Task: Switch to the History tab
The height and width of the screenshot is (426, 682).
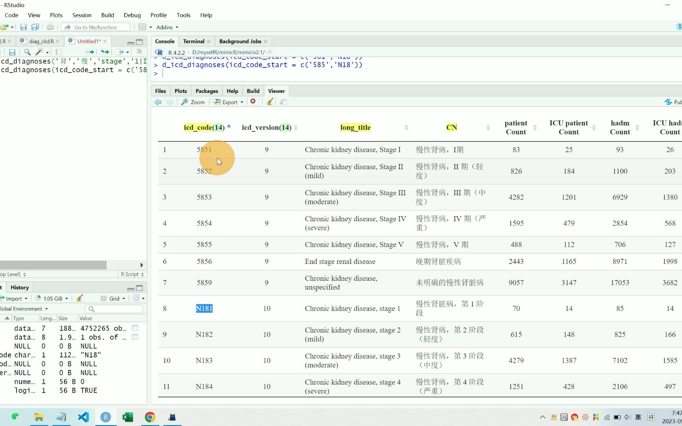Action: (20, 288)
